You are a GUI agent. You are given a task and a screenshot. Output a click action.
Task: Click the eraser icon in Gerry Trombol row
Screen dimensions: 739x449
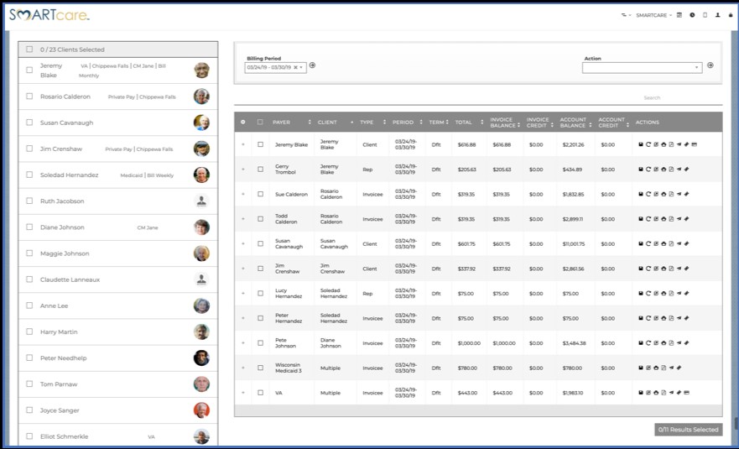687,170
